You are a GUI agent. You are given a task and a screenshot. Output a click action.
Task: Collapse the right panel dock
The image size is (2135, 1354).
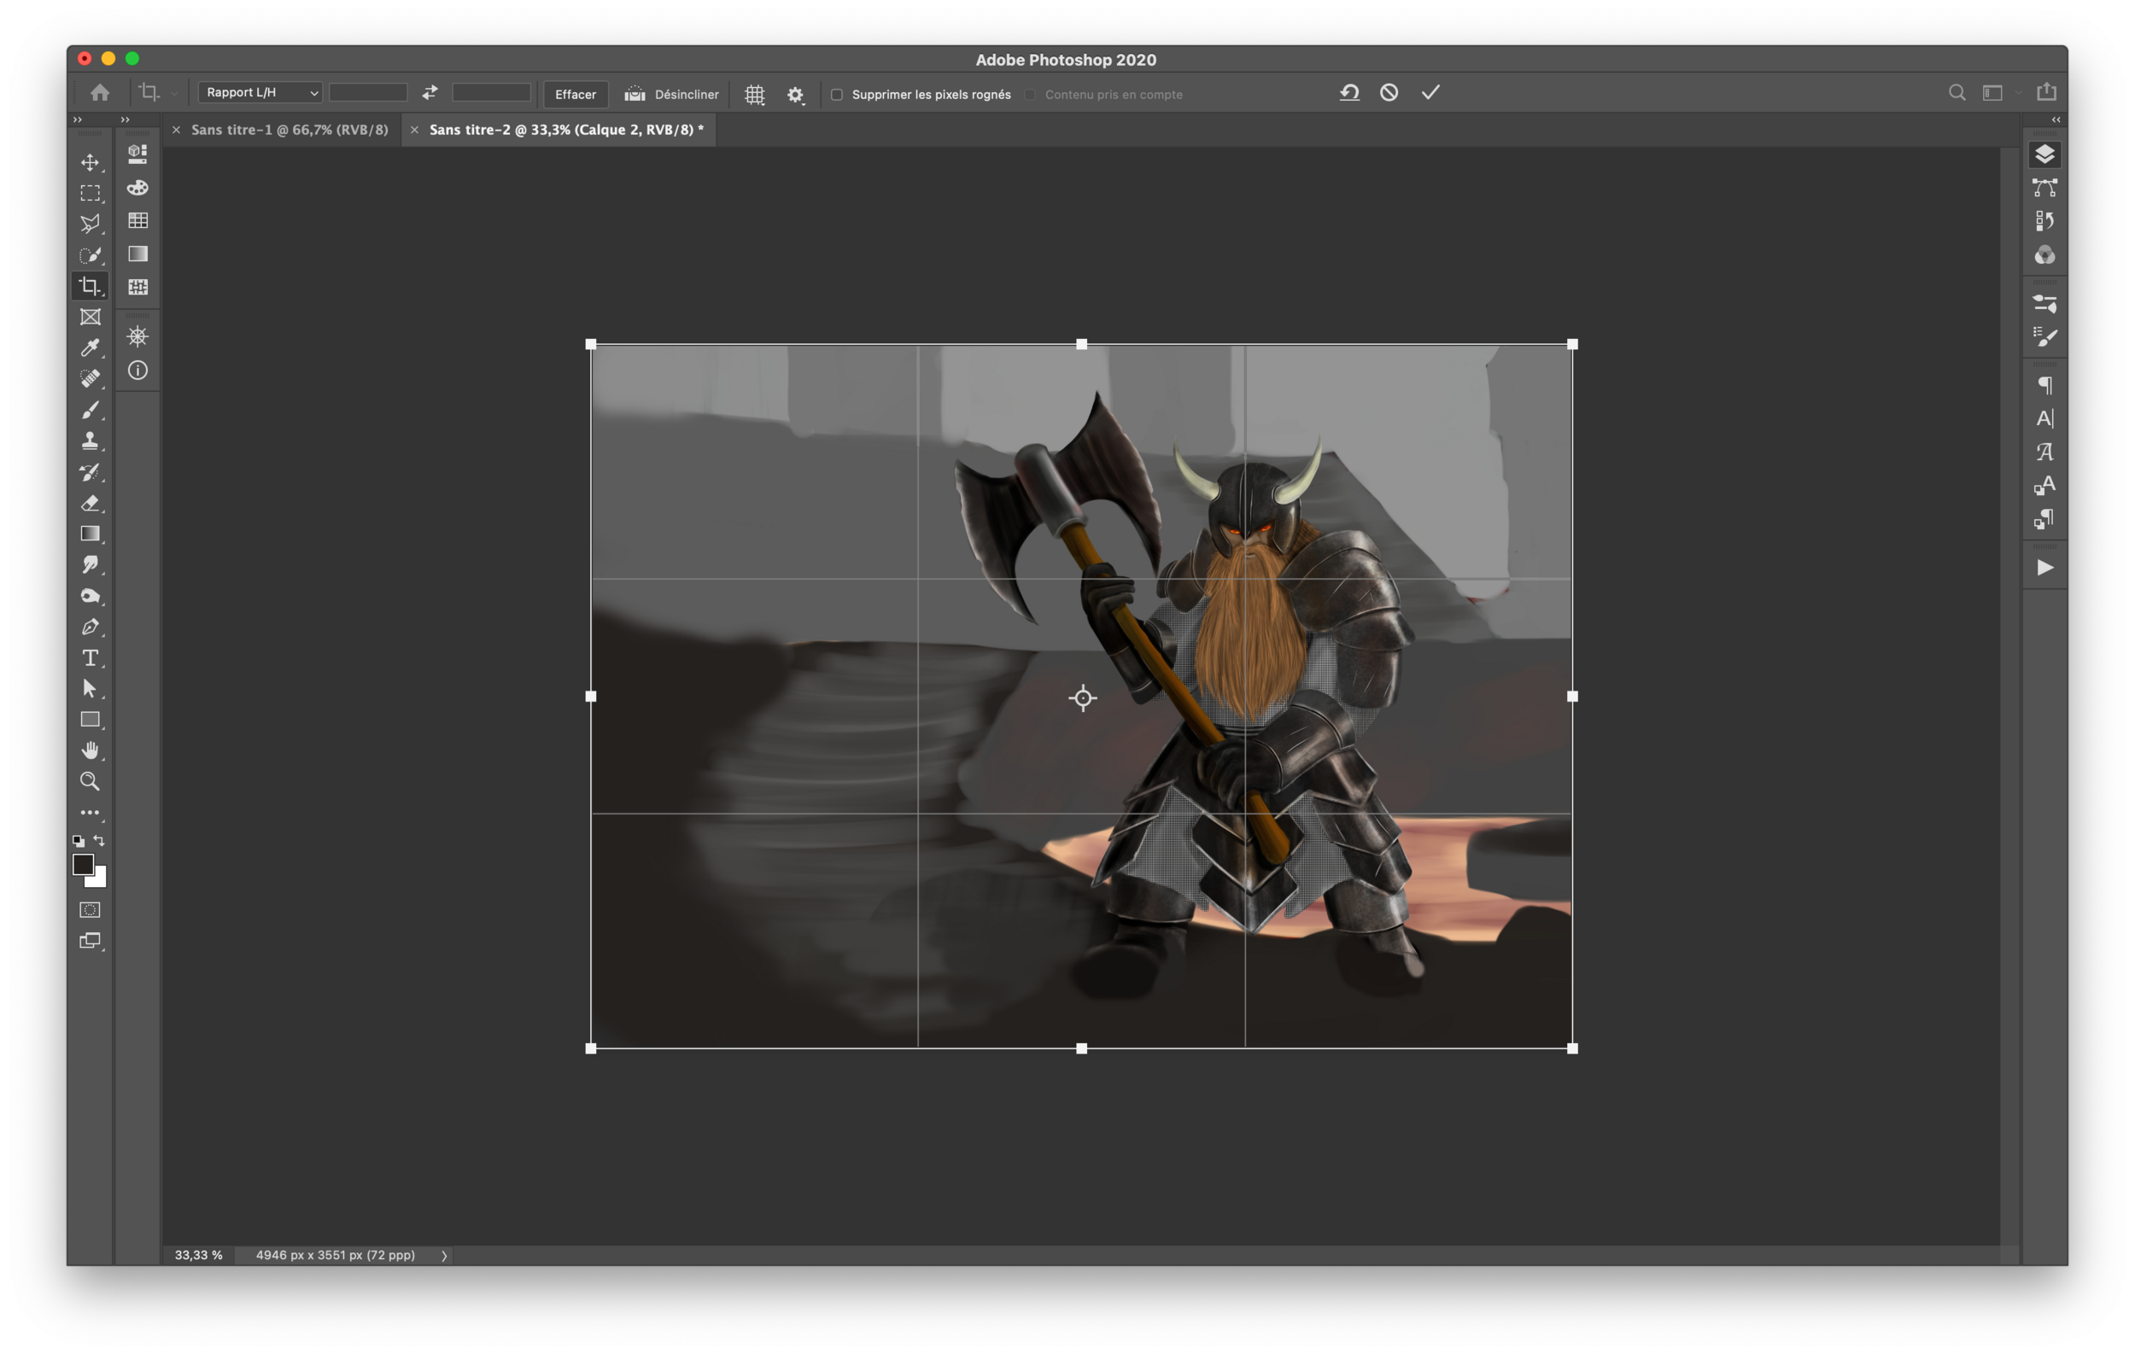click(2055, 120)
